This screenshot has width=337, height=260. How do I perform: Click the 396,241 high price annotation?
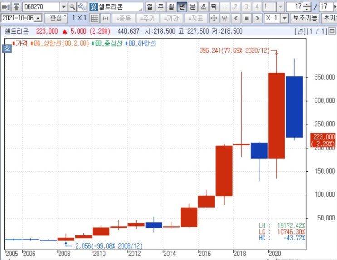(234, 50)
